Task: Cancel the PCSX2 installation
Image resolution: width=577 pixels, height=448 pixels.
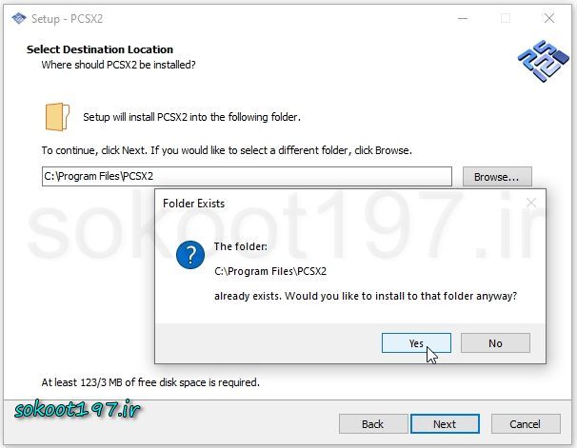Action: coord(525,424)
